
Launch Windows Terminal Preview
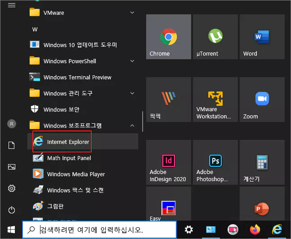(83, 77)
